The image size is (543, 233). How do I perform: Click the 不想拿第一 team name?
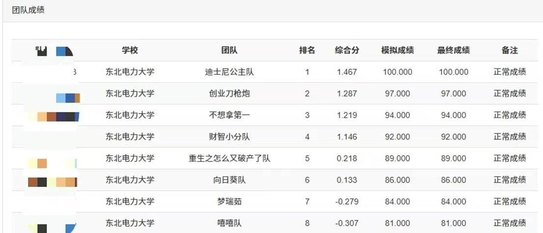pos(229,115)
